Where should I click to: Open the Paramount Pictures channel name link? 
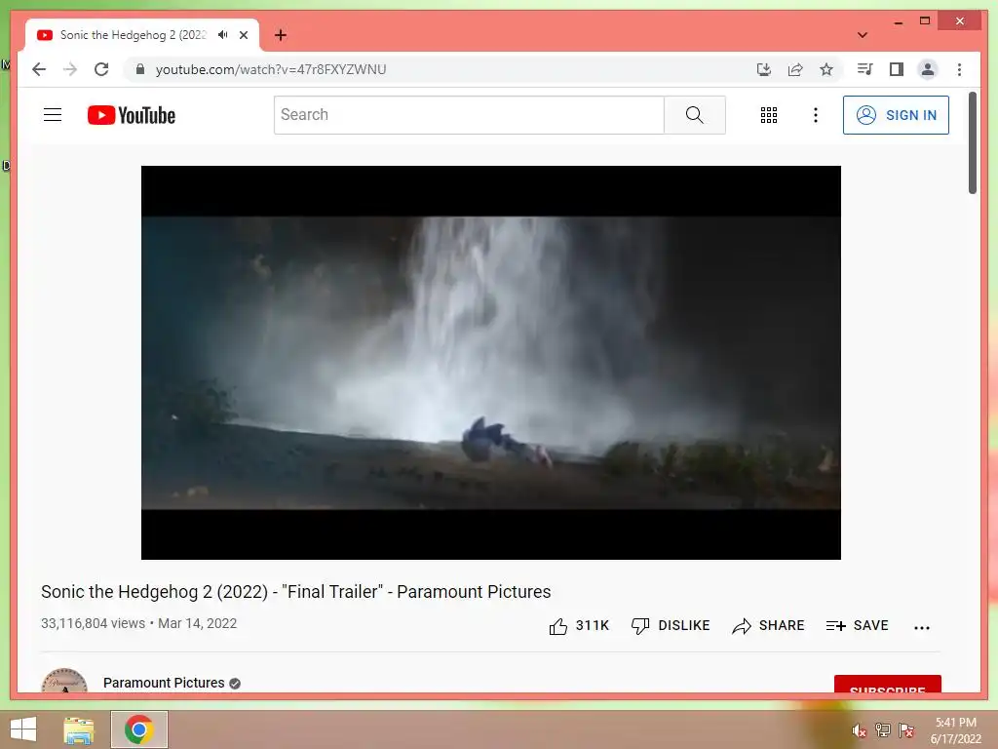pyautogui.click(x=164, y=683)
